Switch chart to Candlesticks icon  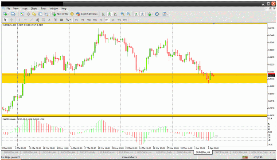point(109,14)
